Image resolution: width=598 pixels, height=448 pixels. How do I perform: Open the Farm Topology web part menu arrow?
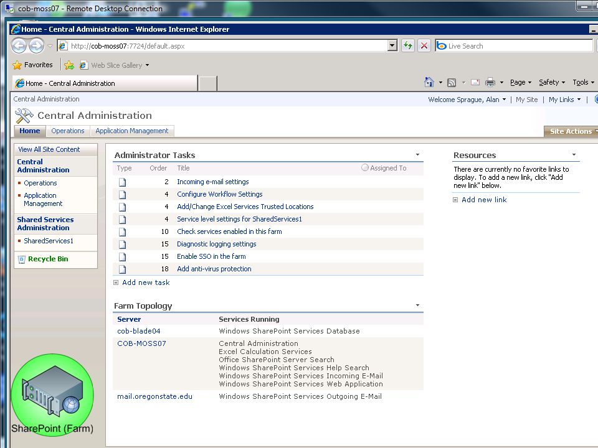[x=417, y=305]
